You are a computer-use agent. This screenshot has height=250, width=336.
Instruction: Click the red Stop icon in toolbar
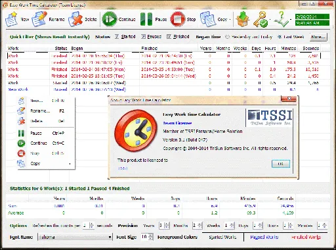pos(178,19)
